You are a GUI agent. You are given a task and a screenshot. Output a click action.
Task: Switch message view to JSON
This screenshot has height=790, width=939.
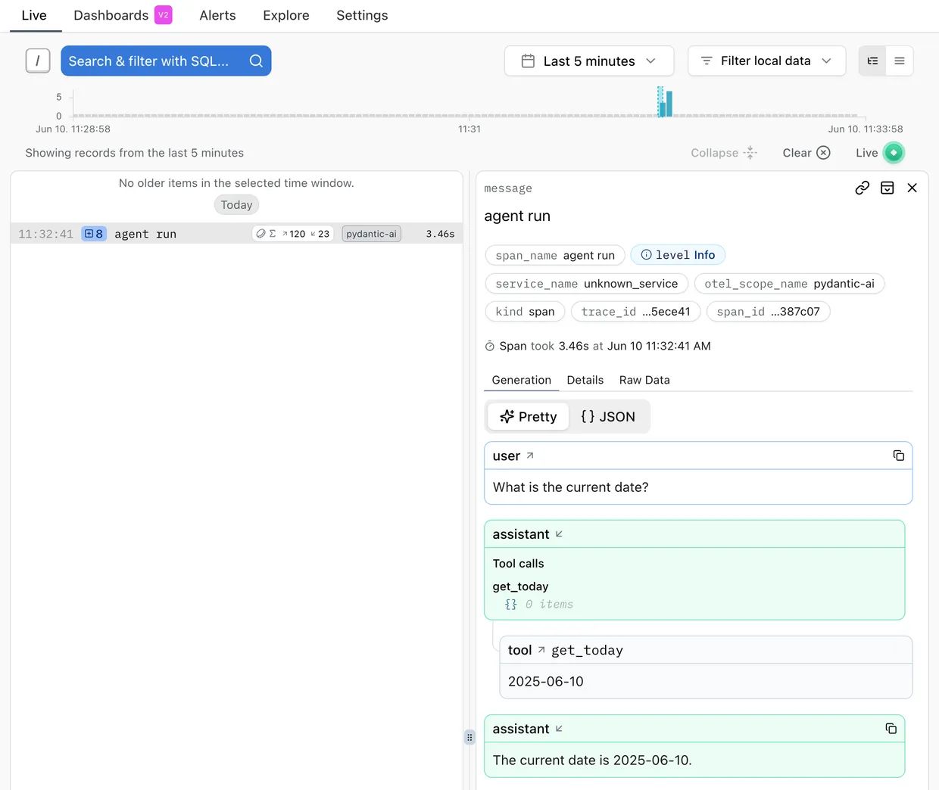[608, 417]
